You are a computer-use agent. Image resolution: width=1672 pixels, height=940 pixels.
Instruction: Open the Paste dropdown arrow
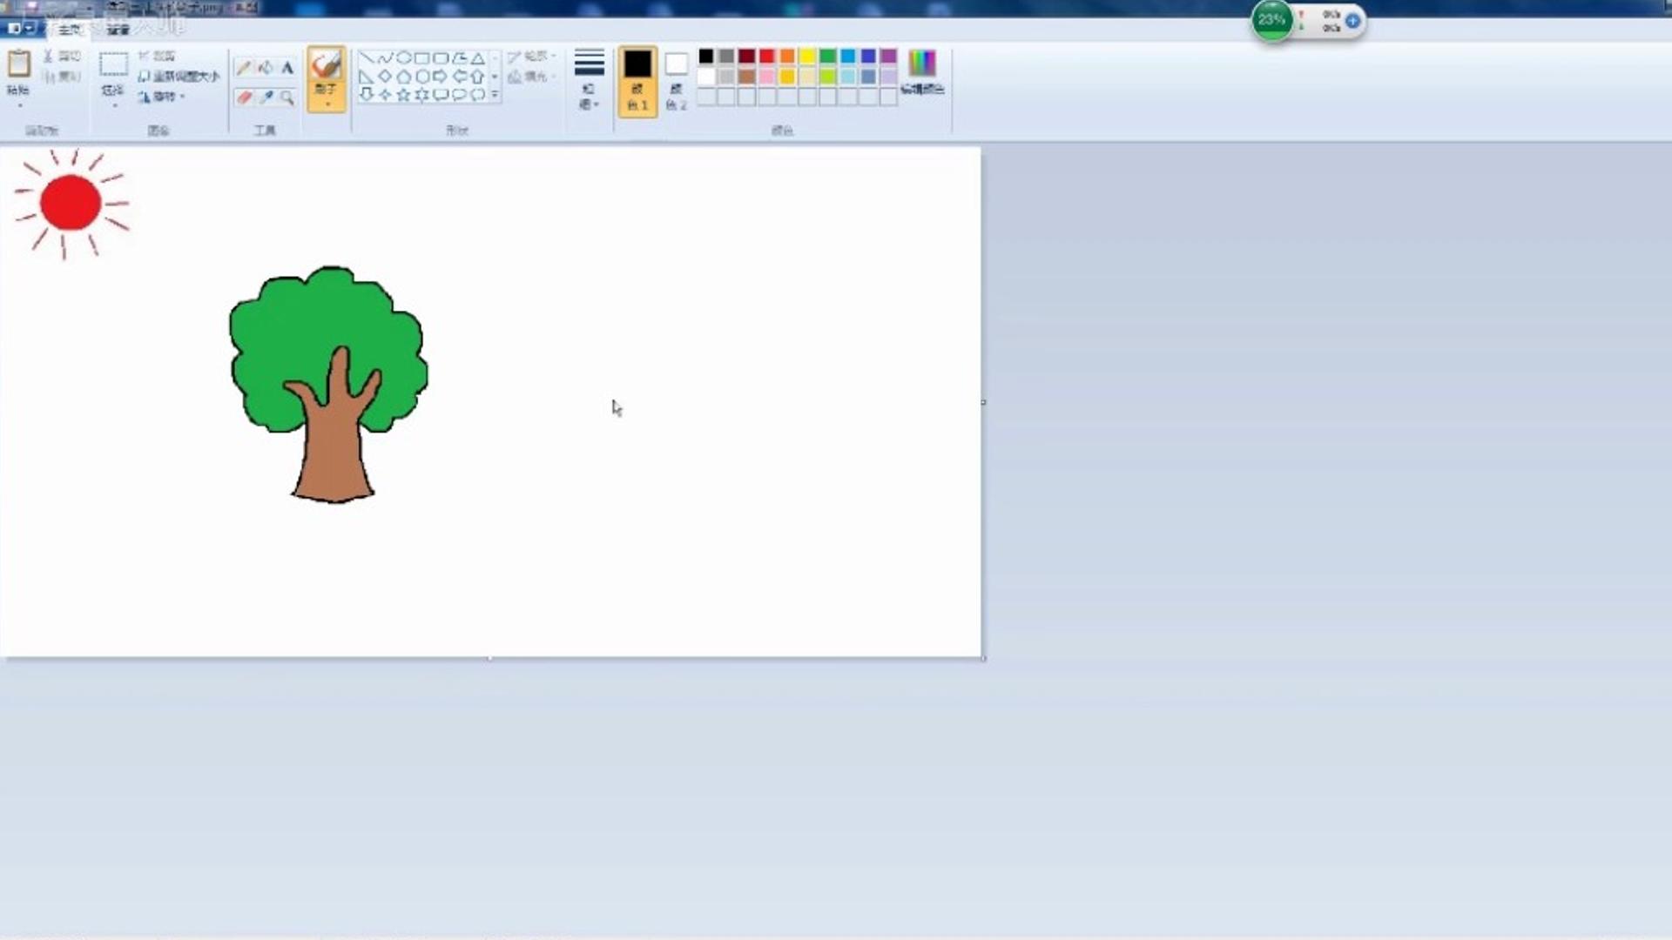pyautogui.click(x=19, y=104)
